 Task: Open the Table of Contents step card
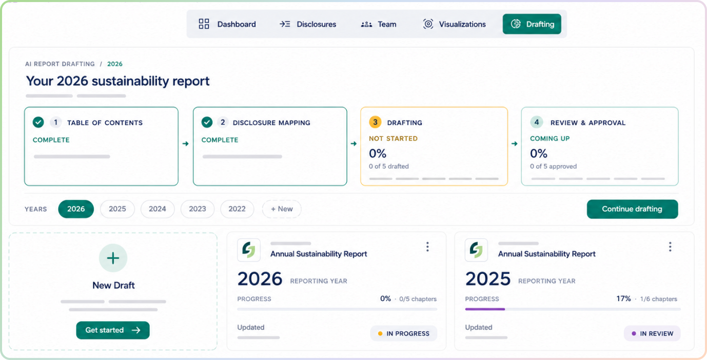[101, 146]
